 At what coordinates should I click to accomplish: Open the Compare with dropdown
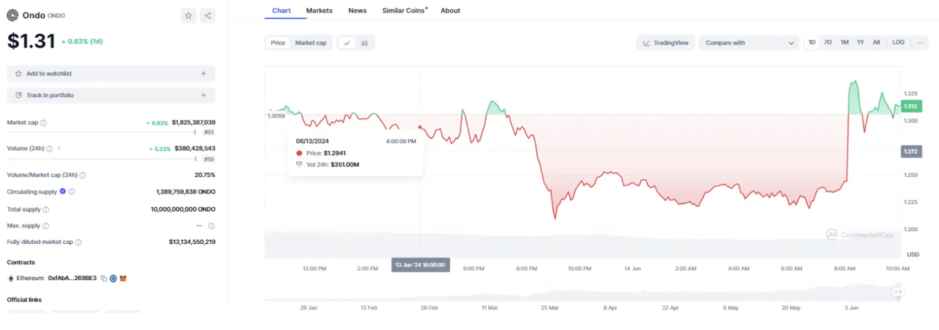click(x=749, y=43)
